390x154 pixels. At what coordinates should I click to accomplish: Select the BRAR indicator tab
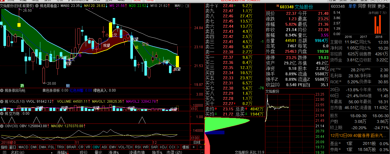coord(71,147)
